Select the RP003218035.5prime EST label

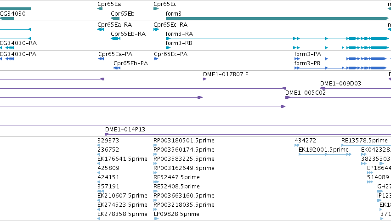click(x=184, y=205)
